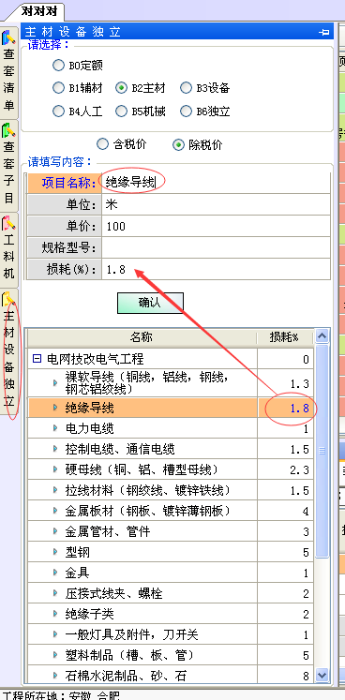Click the scroll-down arrow of the material list
The image size is (345, 700).
click(322, 675)
